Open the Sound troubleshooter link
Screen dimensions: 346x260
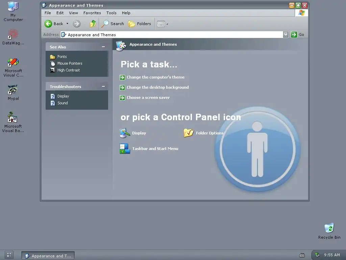click(63, 103)
